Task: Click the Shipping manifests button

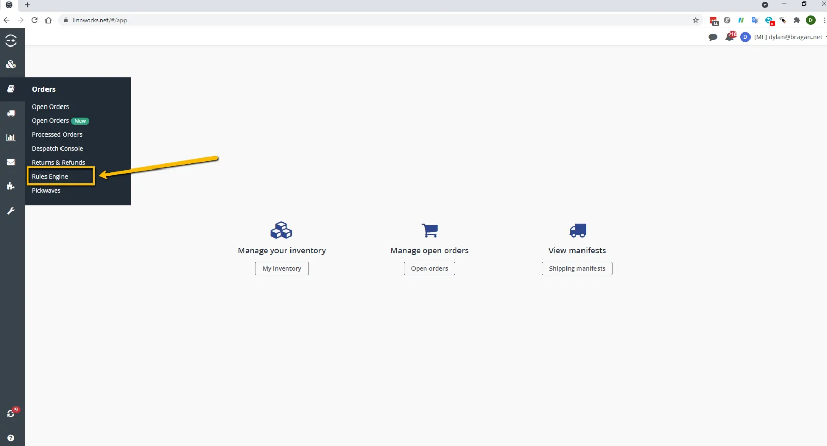Action: [577, 269]
